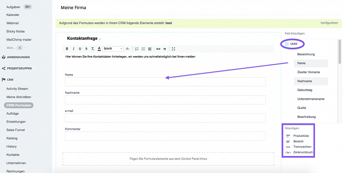Screen dimensions: 345x173
Task: Toggle fullscreen editor mode
Action: click(173, 49)
